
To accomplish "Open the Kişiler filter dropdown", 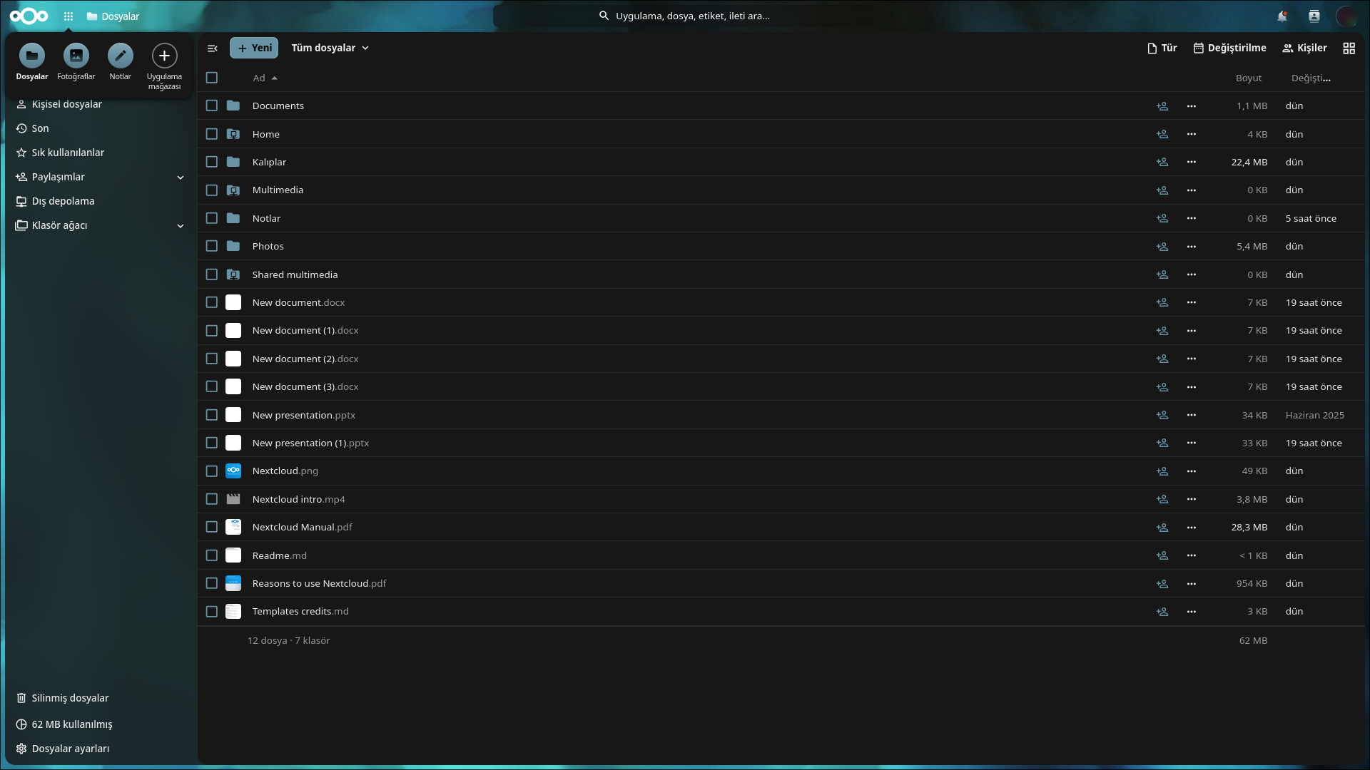I will click(x=1305, y=48).
